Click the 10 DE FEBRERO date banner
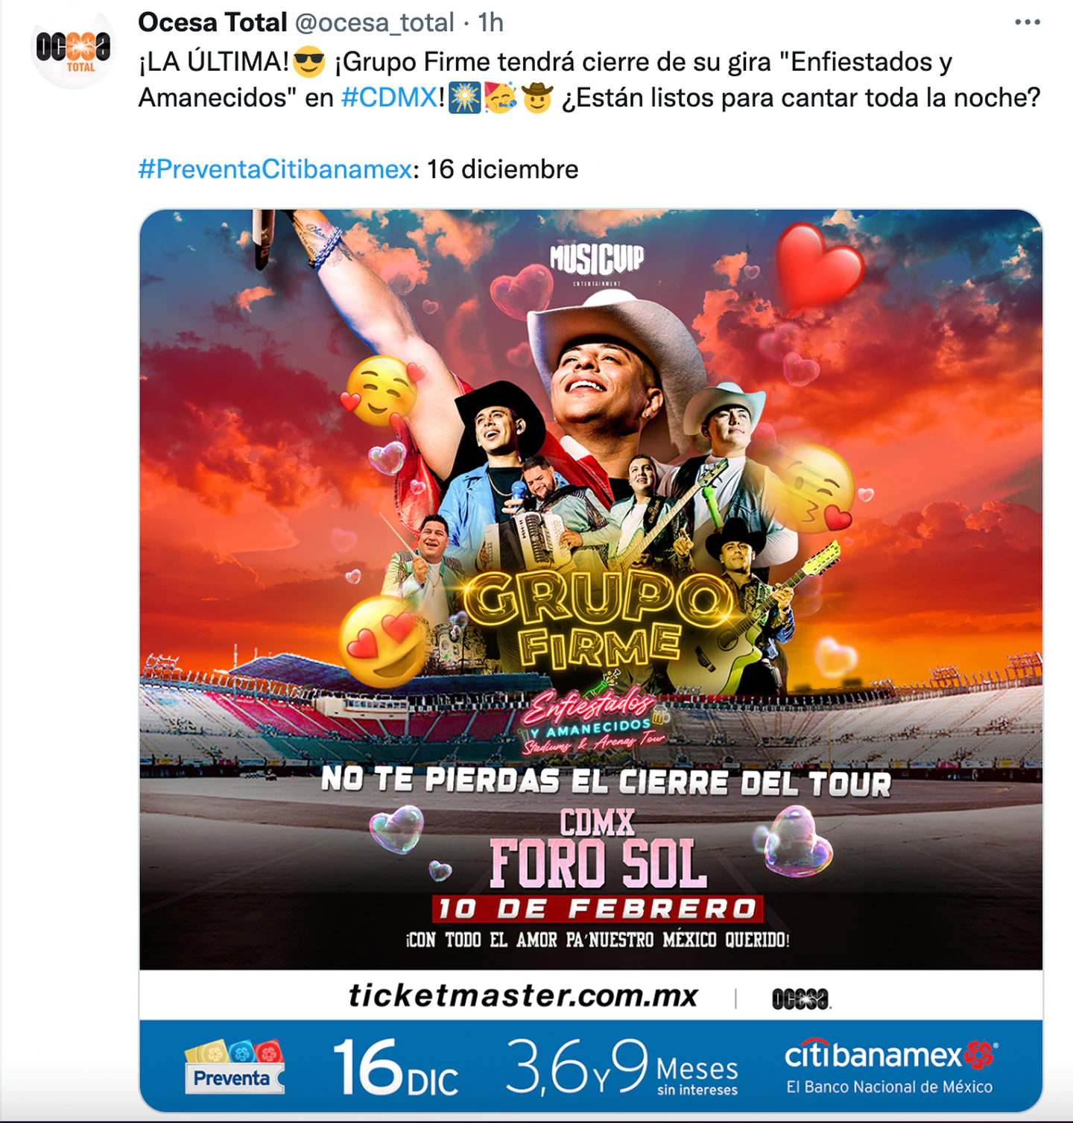The height and width of the screenshot is (1123, 1073). [x=598, y=908]
